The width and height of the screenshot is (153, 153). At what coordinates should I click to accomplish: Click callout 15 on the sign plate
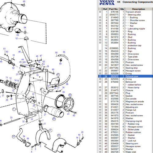[37, 75]
